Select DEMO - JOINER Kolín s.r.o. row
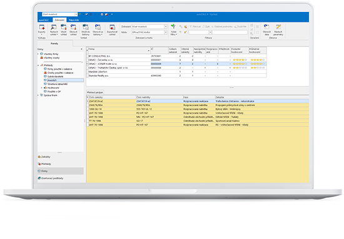This screenshot has width=344, height=239. (177, 64)
